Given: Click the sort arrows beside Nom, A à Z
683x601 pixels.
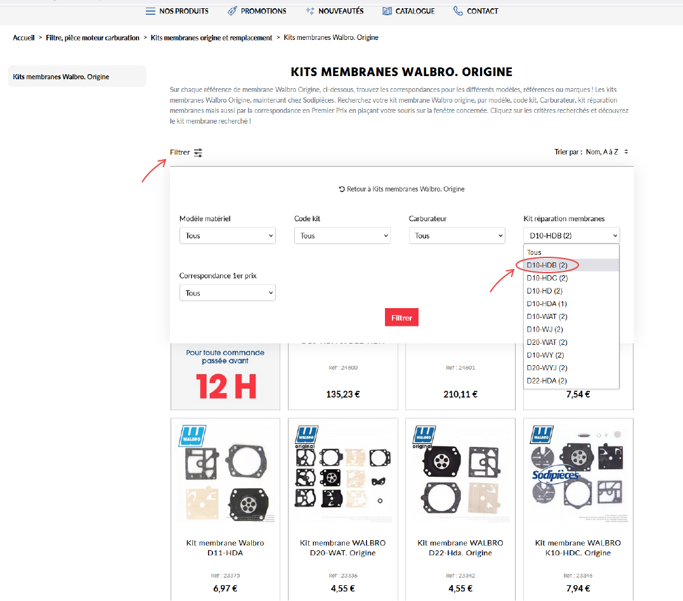Looking at the screenshot, I should pos(626,152).
